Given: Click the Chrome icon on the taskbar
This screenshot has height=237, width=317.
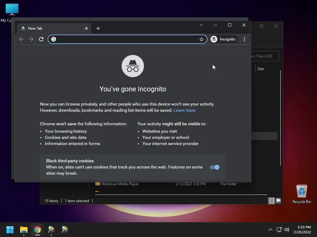Looking at the screenshot, I should tap(37, 230).
